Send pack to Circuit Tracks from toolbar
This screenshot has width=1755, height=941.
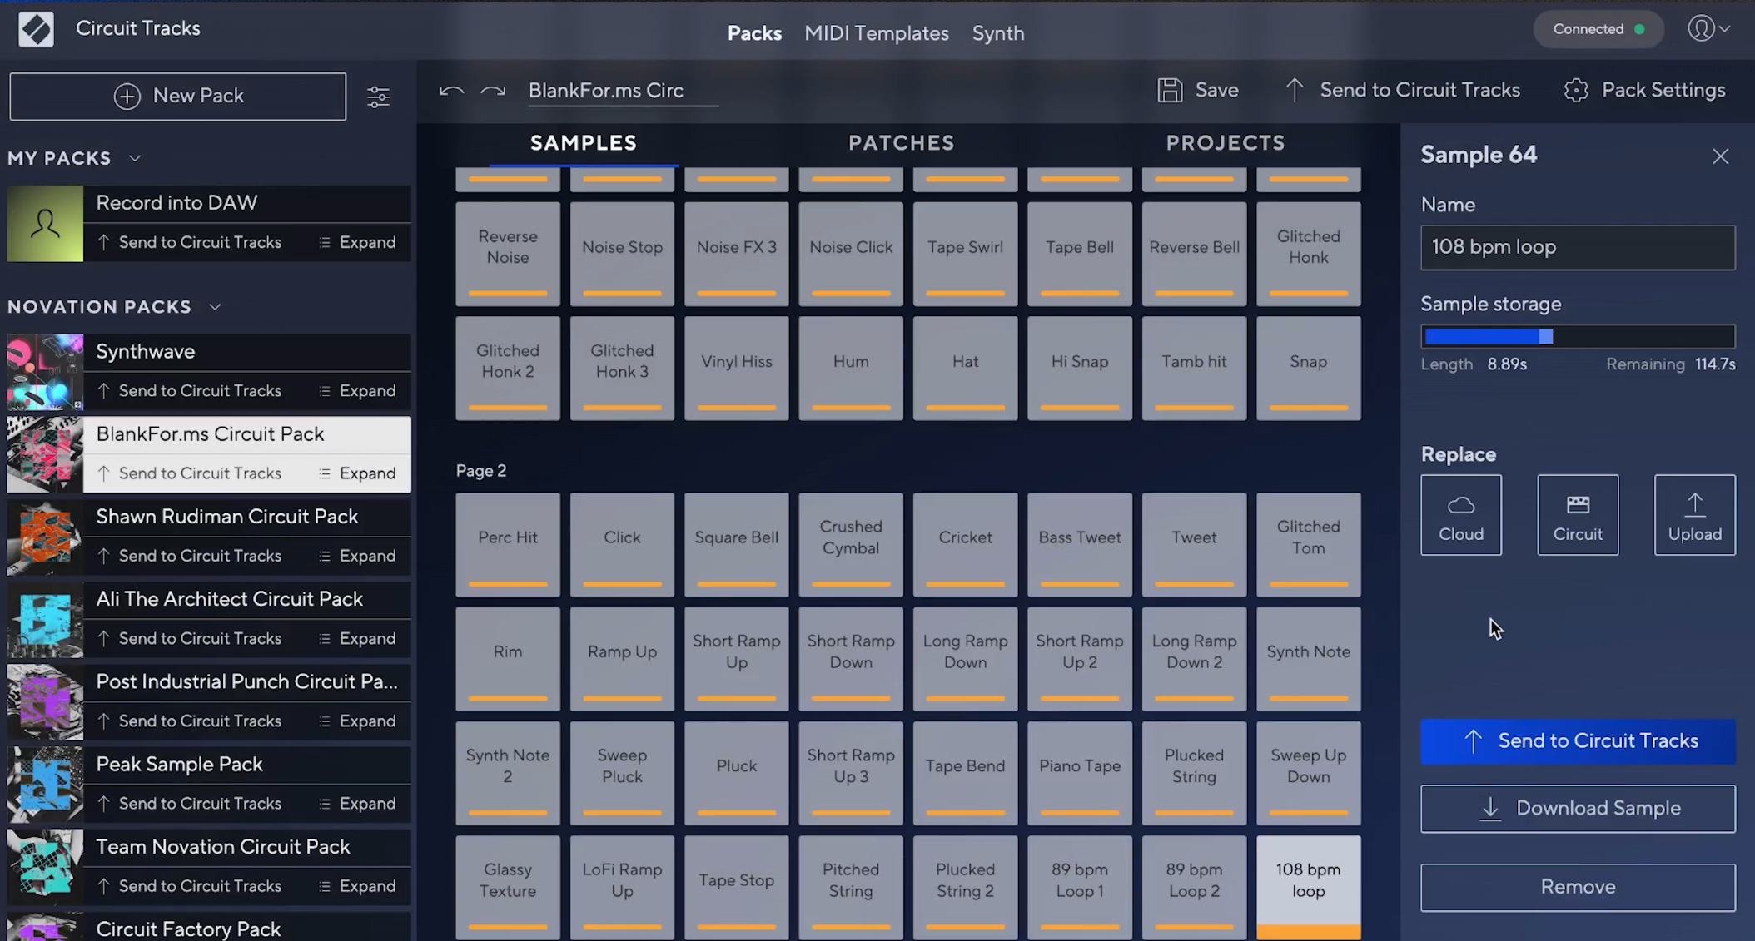[x=1402, y=90]
